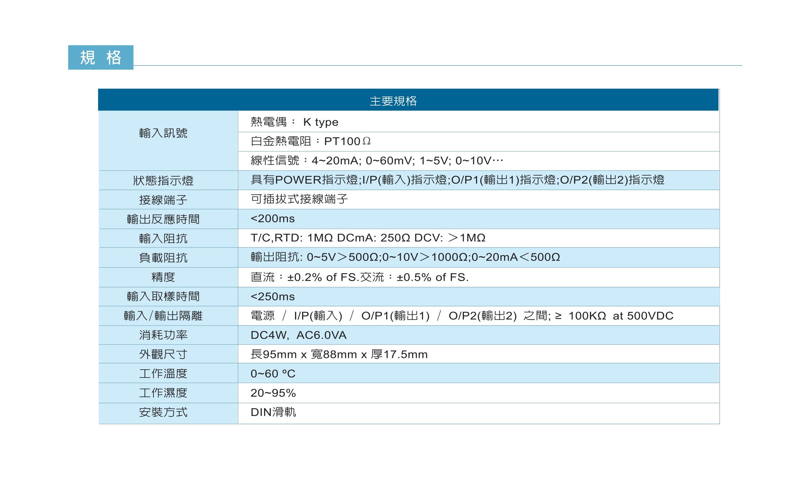Viewport: 795px width, 489px height.
Task: Select the 輸出反應時間 row label
Action: click(x=163, y=219)
